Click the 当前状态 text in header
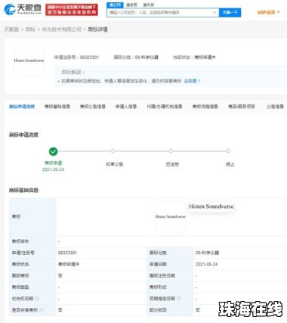Viewport: 287px width, 323px height. (194, 57)
